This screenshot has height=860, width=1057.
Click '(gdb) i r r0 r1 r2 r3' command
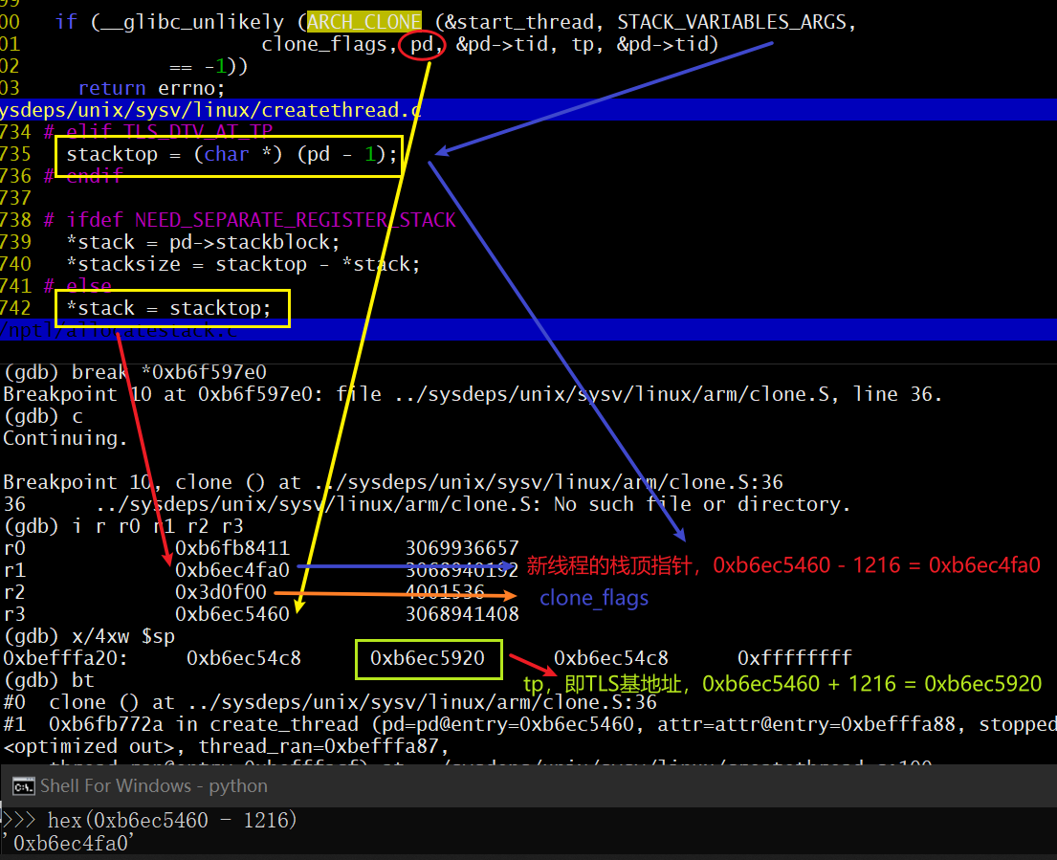pos(123,526)
